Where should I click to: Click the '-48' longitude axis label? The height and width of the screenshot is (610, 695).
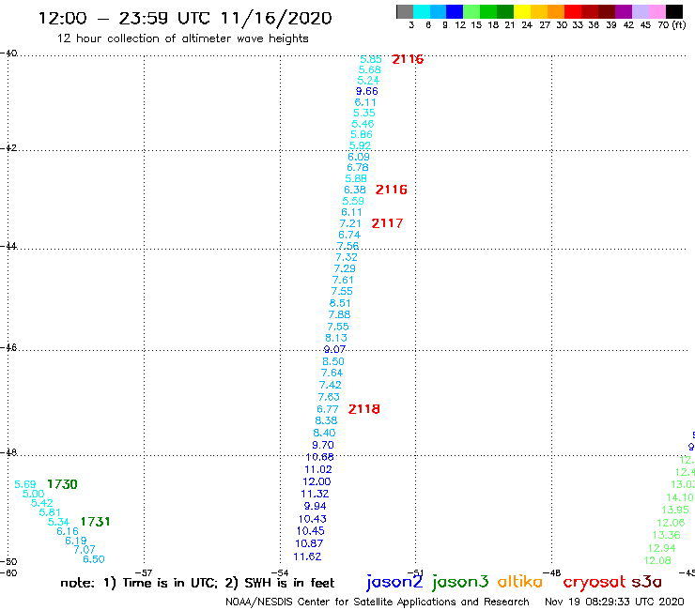click(x=552, y=572)
